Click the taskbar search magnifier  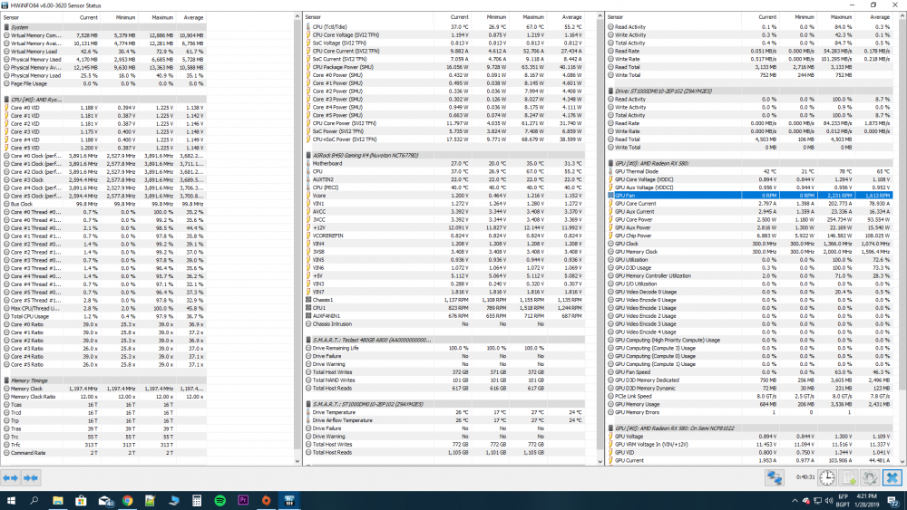[x=34, y=500]
